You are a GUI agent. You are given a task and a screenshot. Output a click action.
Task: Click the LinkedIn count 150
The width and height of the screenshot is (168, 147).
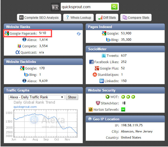click(x=124, y=81)
